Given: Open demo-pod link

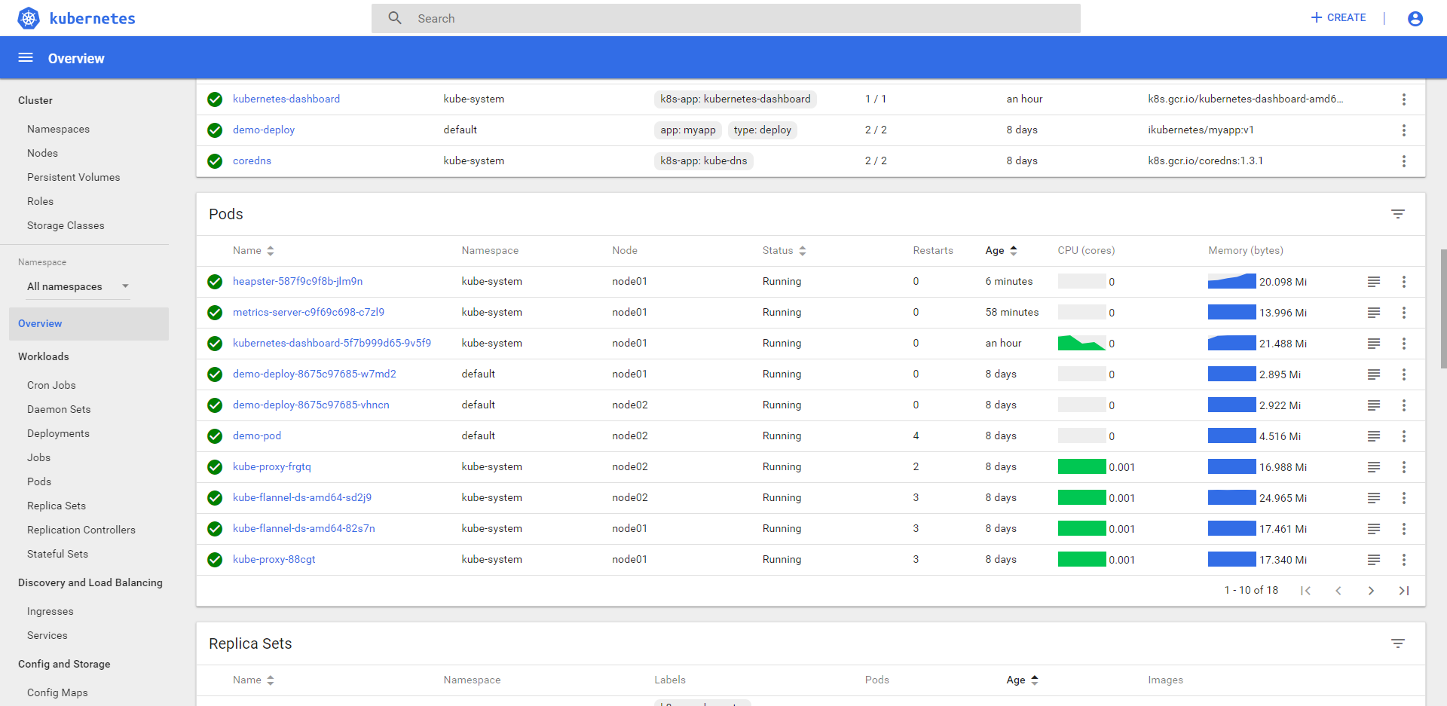Looking at the screenshot, I should point(257,436).
